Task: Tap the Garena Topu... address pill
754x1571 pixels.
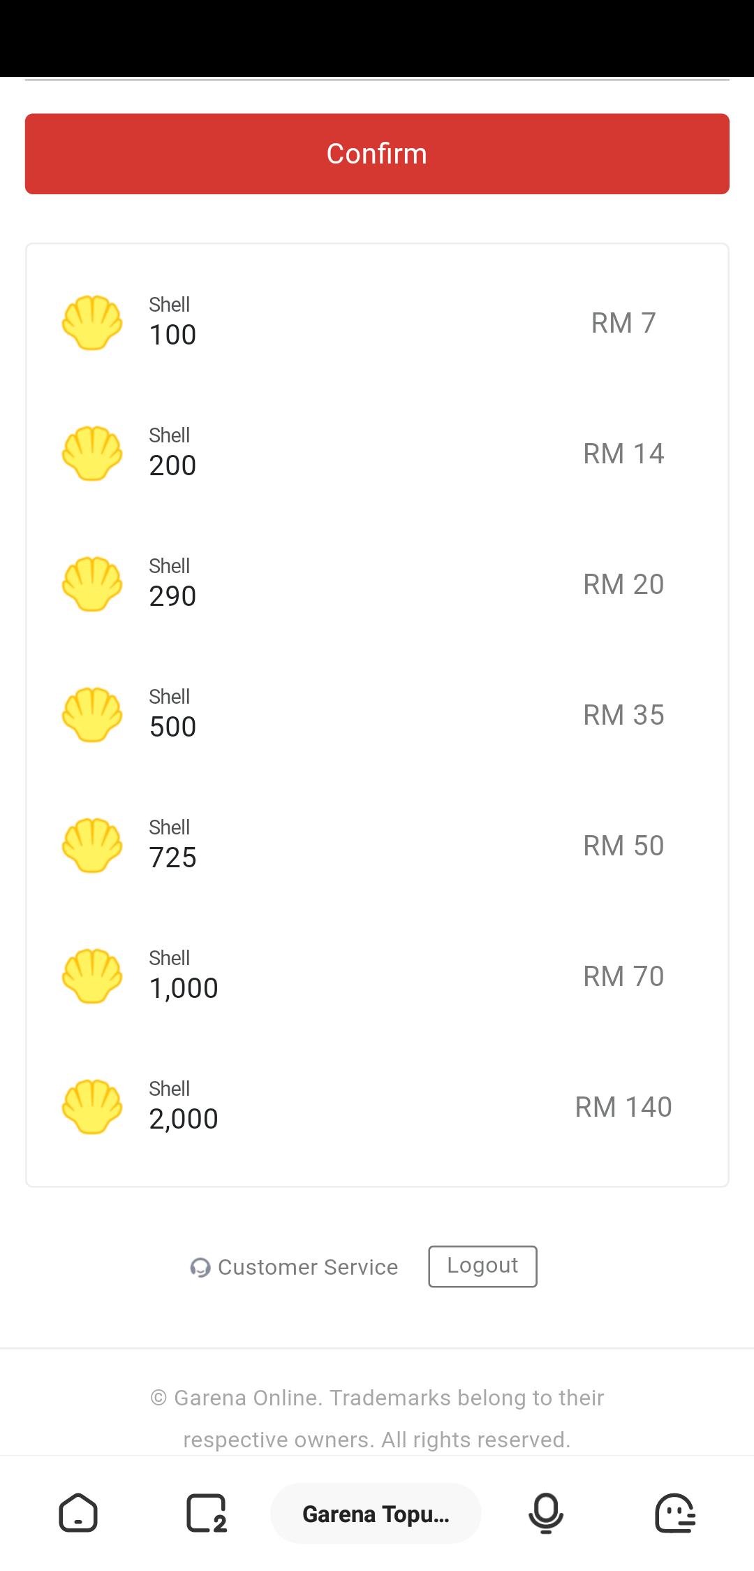Action: point(376,1513)
